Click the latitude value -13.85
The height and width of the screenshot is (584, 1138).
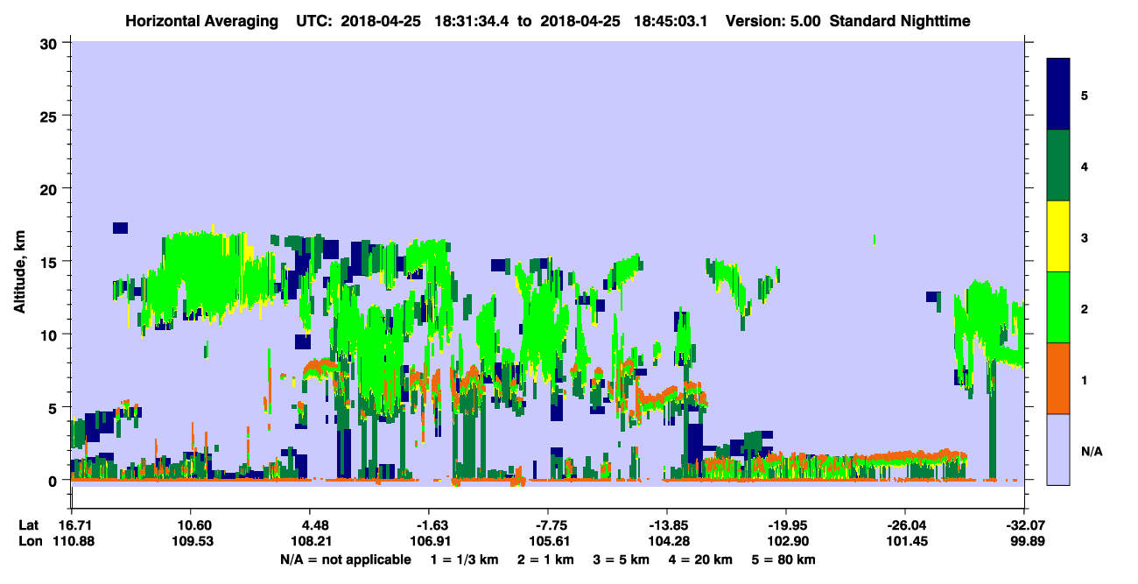(666, 524)
